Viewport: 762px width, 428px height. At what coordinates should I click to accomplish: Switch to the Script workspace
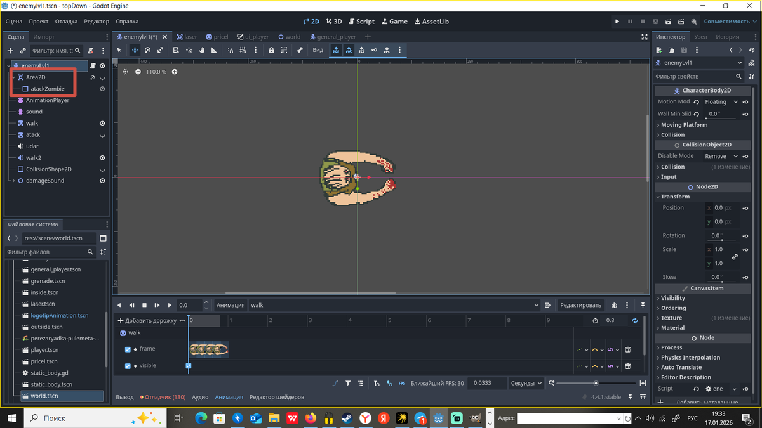coord(361,22)
